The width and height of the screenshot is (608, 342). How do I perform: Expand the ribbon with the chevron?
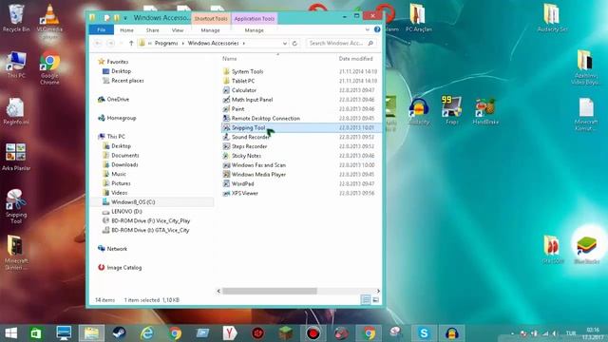pyautogui.click(x=368, y=29)
